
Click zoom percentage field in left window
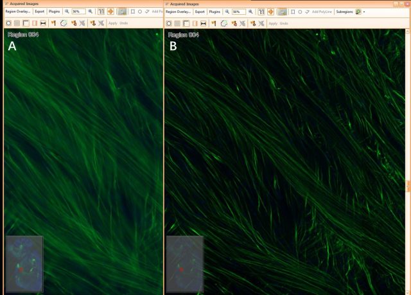point(78,12)
